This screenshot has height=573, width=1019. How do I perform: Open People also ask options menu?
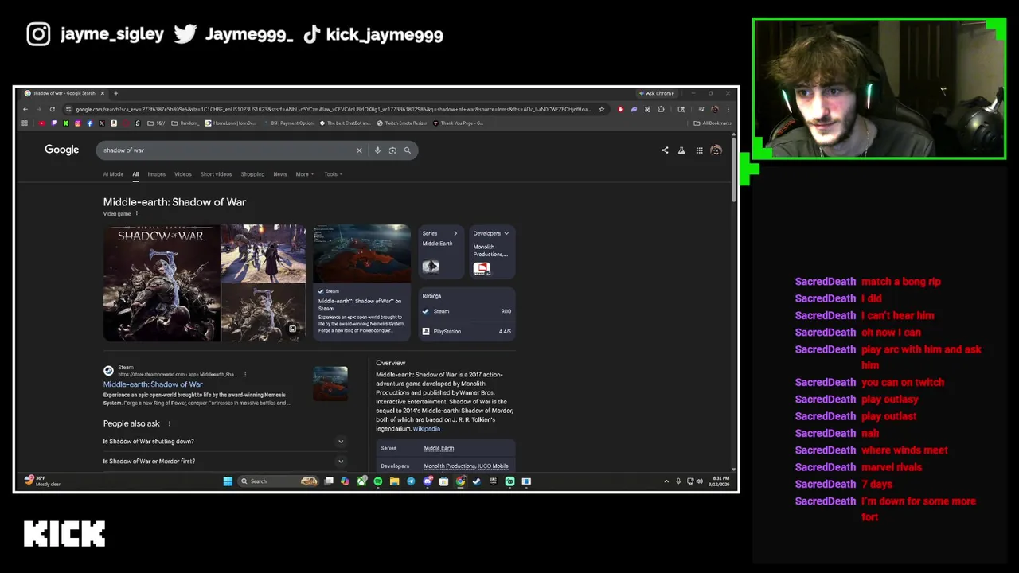click(169, 423)
